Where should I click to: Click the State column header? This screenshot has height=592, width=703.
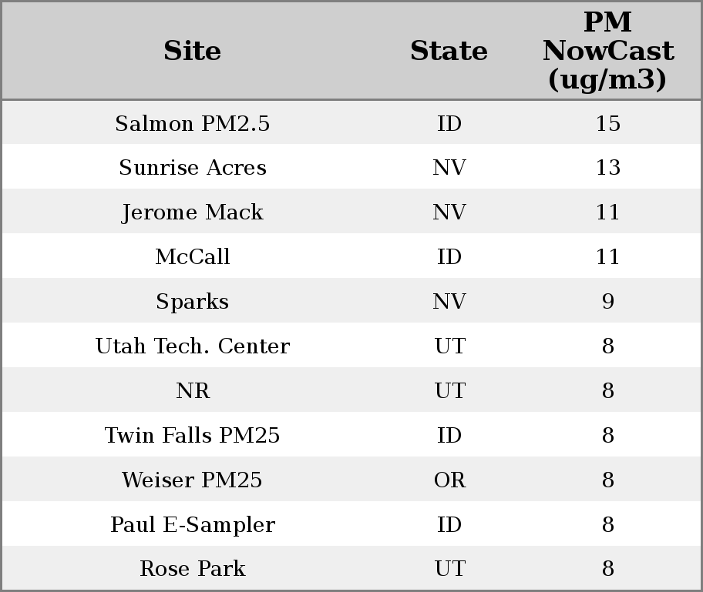tap(449, 52)
